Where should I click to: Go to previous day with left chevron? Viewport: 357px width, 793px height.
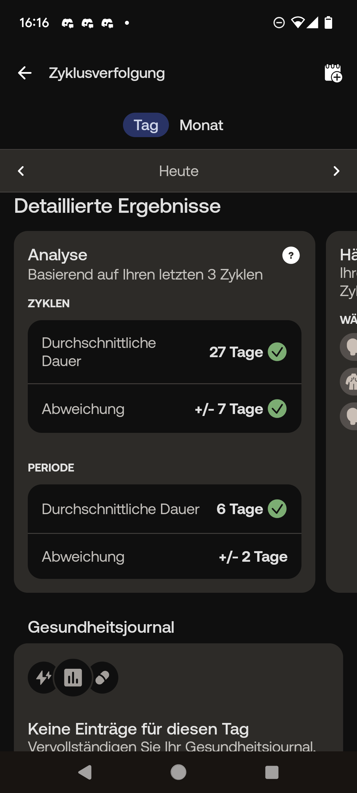coord(21,171)
